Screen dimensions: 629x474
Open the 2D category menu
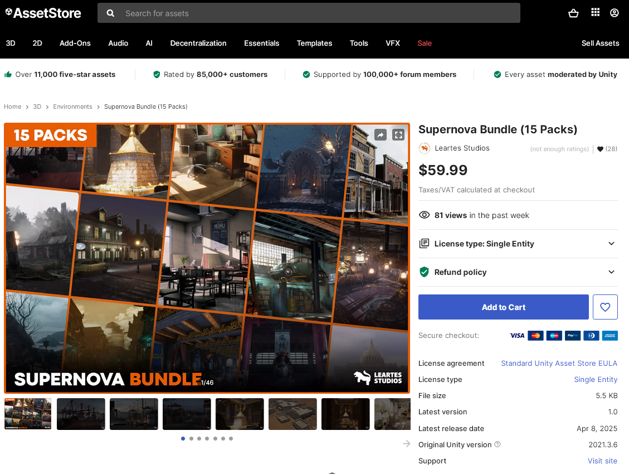point(37,43)
